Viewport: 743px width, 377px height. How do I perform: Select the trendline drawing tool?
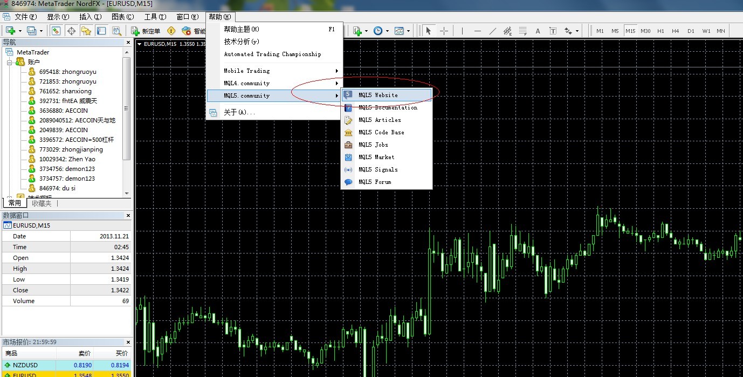(x=492, y=31)
